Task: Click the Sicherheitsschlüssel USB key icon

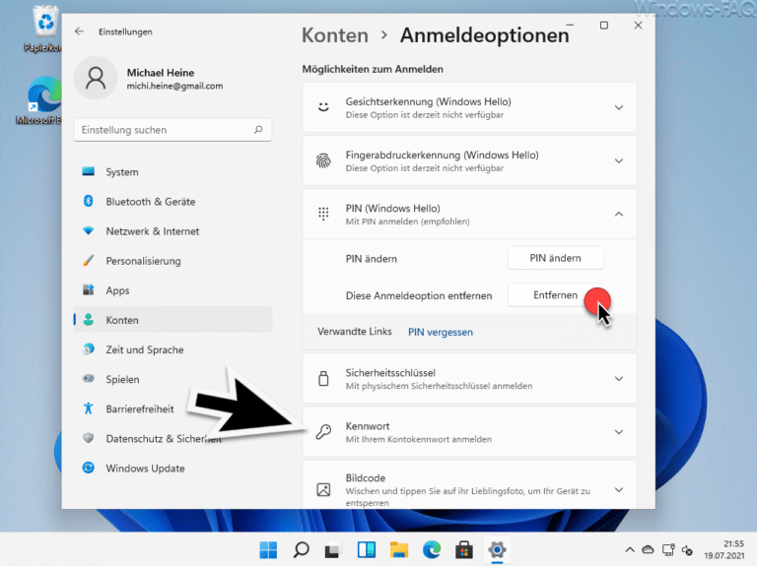Action: (323, 378)
